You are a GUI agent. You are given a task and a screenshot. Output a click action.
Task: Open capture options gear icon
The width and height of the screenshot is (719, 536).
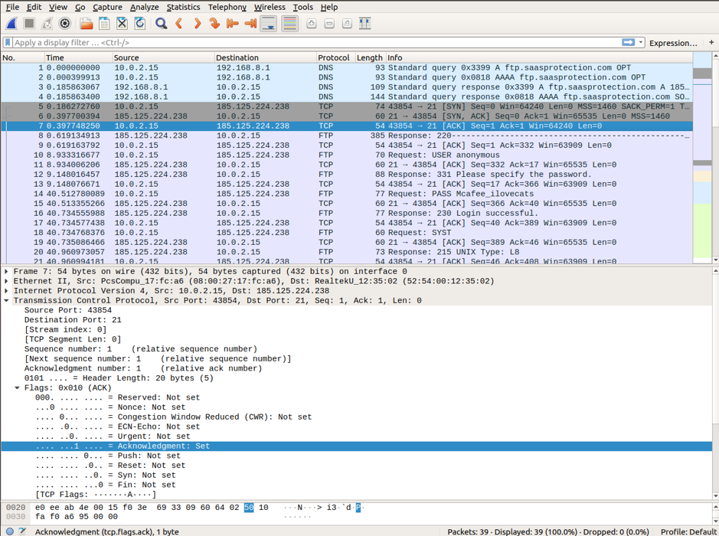[65, 24]
